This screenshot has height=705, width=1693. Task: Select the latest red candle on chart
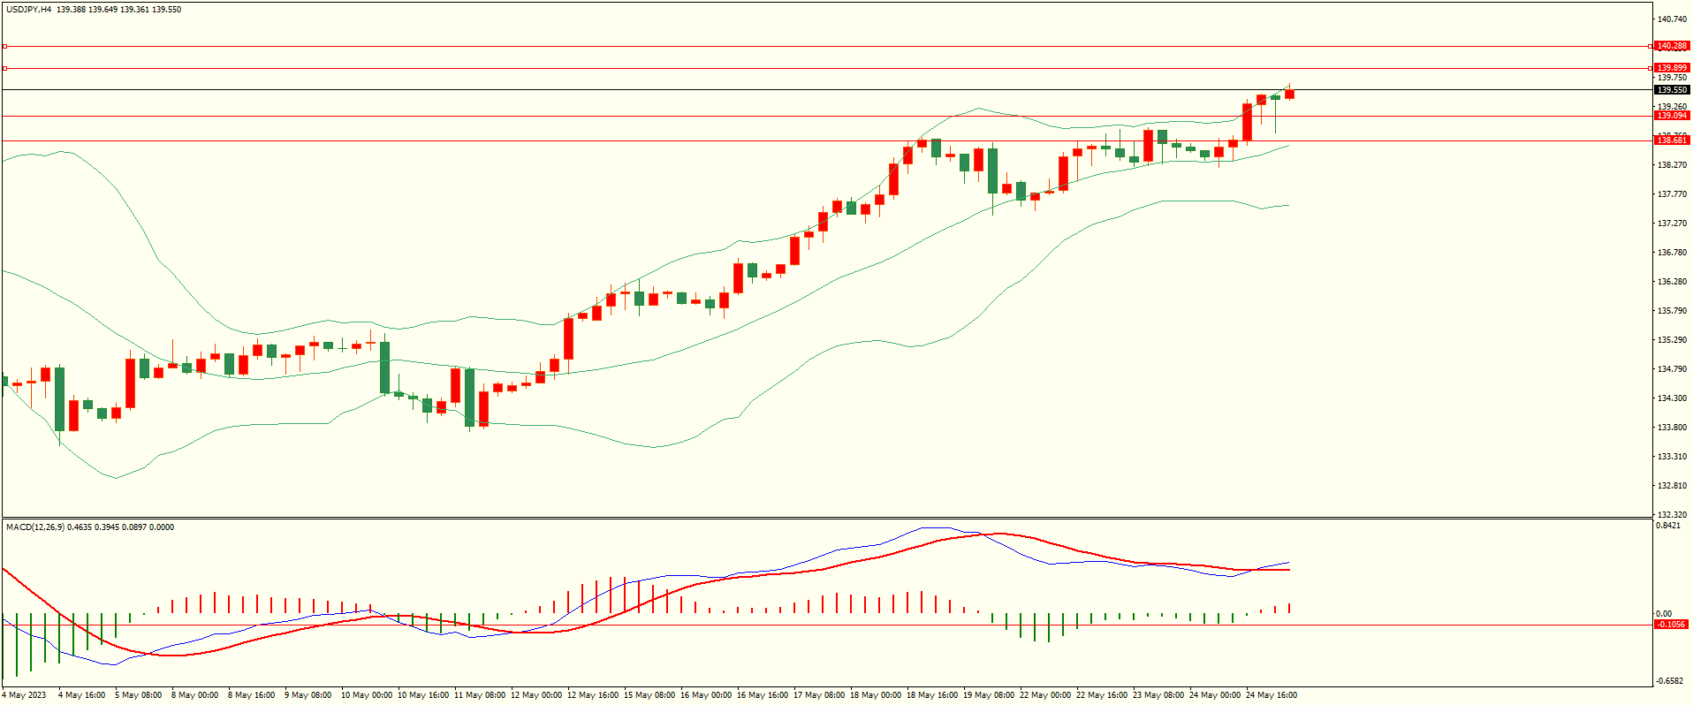tap(1289, 94)
